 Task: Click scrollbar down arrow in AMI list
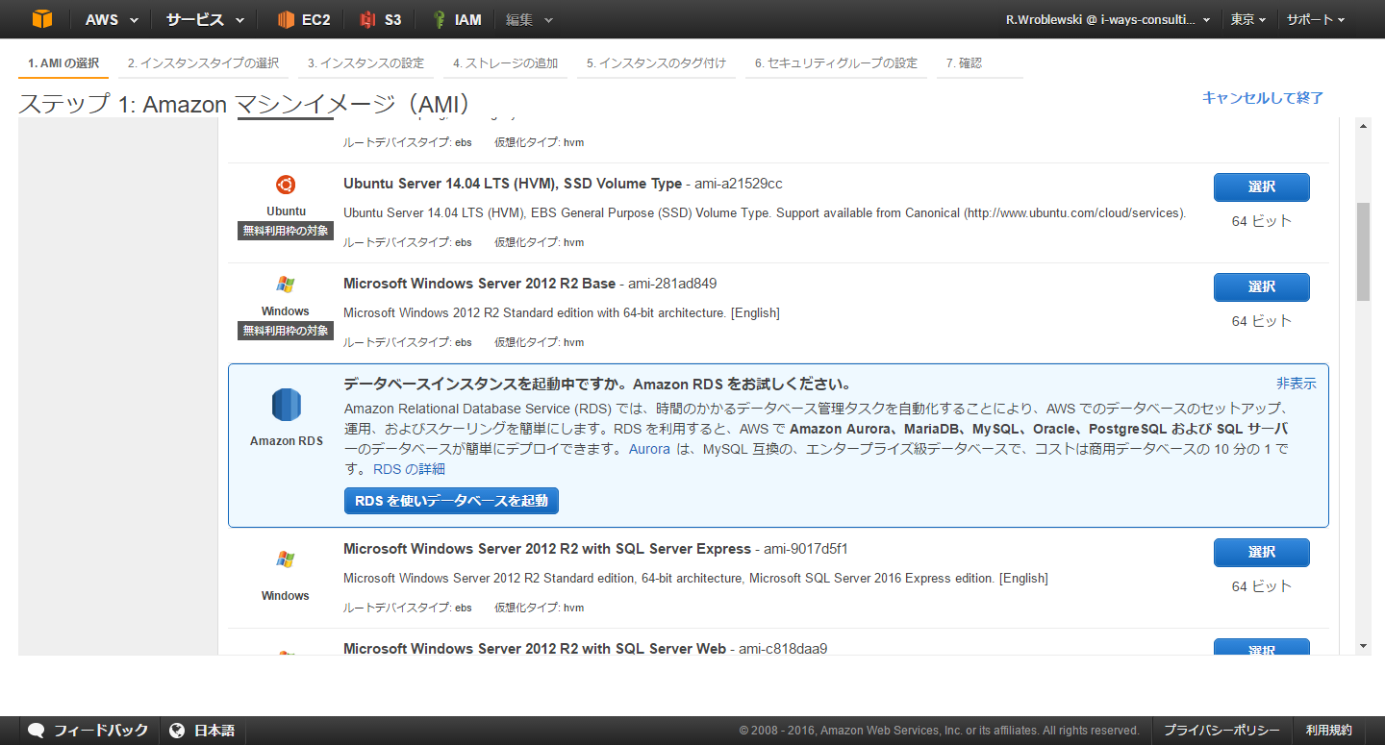tap(1363, 647)
